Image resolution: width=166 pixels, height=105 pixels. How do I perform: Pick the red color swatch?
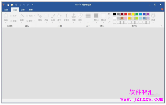(x=126, y=14)
